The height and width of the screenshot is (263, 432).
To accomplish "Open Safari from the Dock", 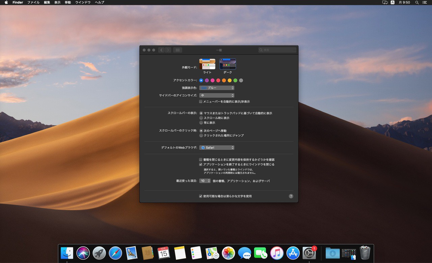I will coord(115,253).
